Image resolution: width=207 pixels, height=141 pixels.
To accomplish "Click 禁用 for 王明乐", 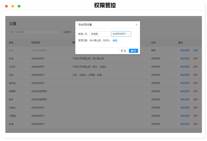I will [196, 67].
